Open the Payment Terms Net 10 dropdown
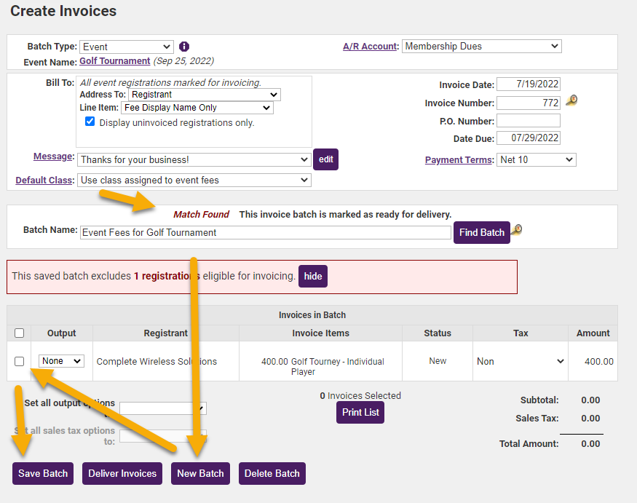This screenshot has width=637, height=503. (537, 159)
